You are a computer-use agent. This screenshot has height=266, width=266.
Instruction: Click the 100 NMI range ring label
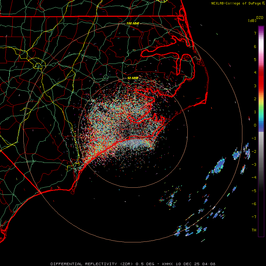coord(133,23)
